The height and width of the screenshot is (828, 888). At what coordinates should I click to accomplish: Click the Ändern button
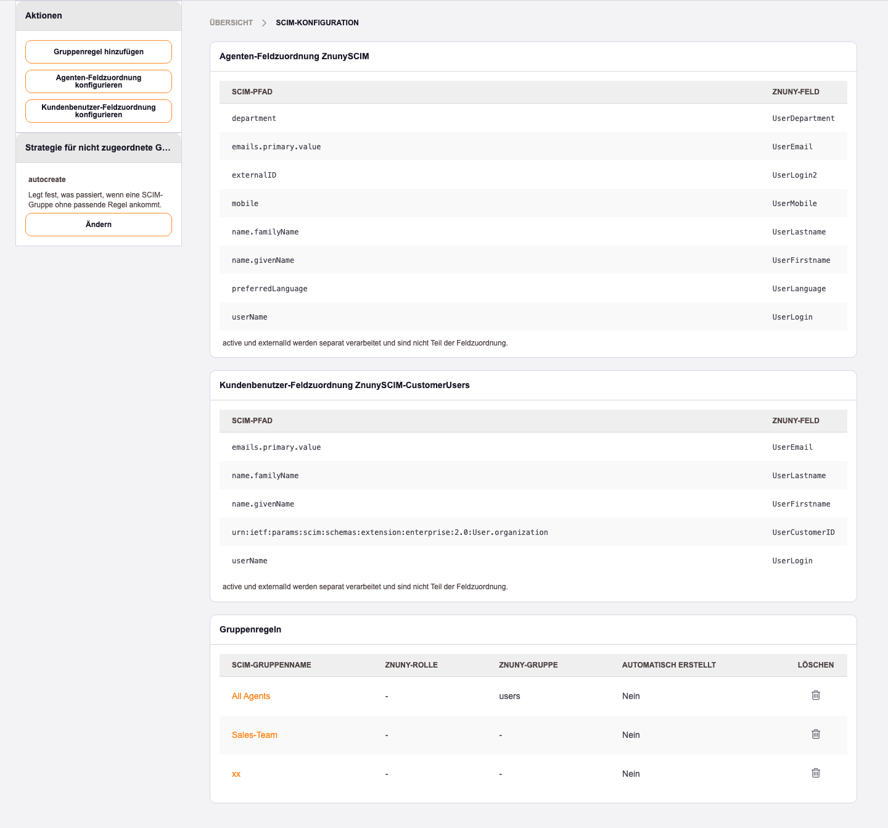[x=99, y=225]
